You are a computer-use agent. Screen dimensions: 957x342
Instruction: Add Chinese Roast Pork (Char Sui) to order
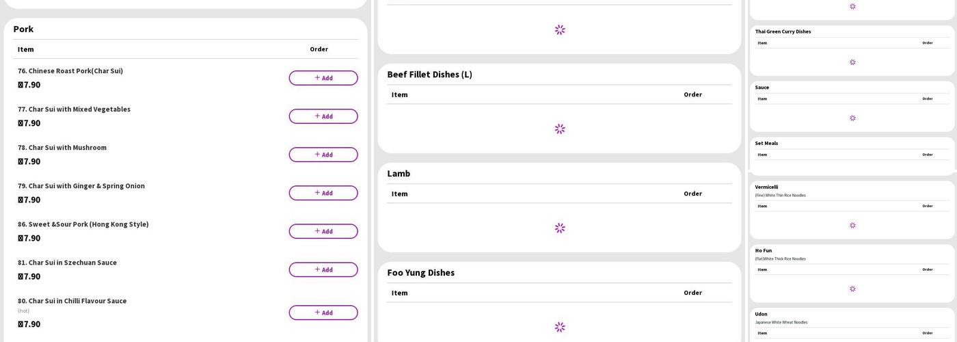click(323, 78)
